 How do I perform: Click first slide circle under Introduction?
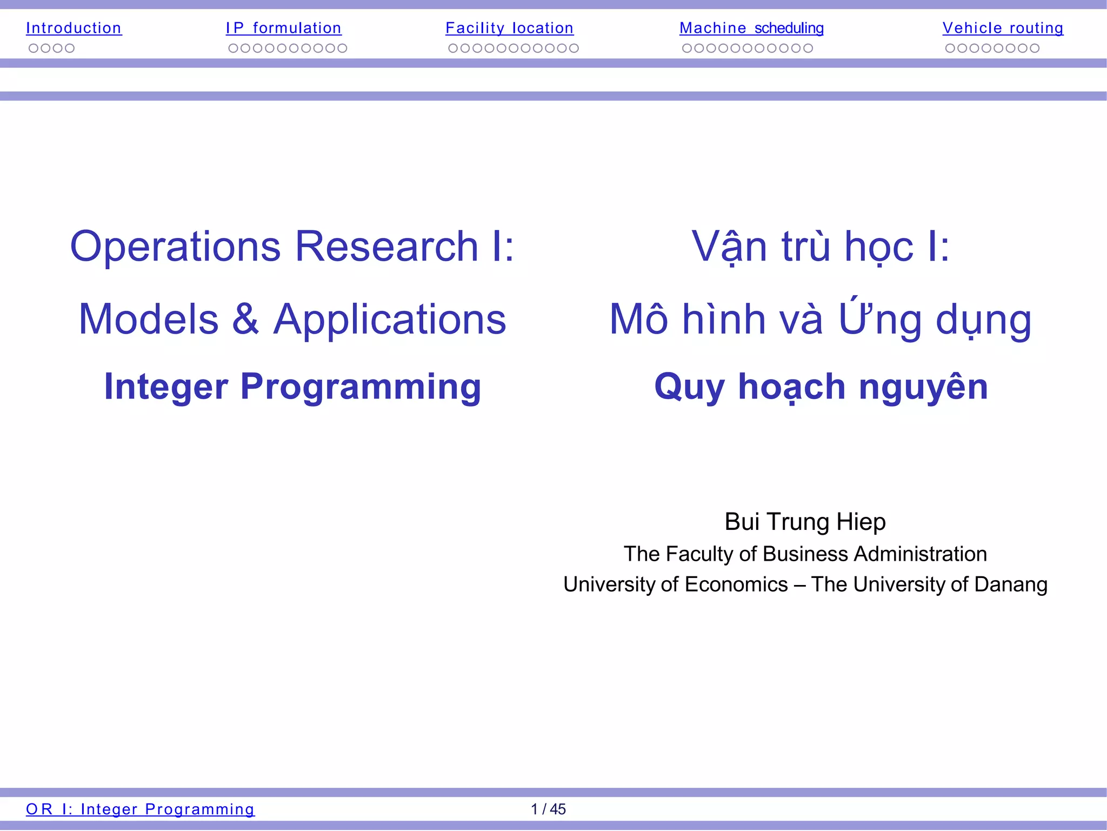pyautogui.click(x=34, y=48)
